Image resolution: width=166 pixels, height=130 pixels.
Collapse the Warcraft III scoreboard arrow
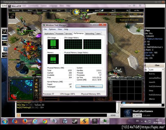point(142,14)
